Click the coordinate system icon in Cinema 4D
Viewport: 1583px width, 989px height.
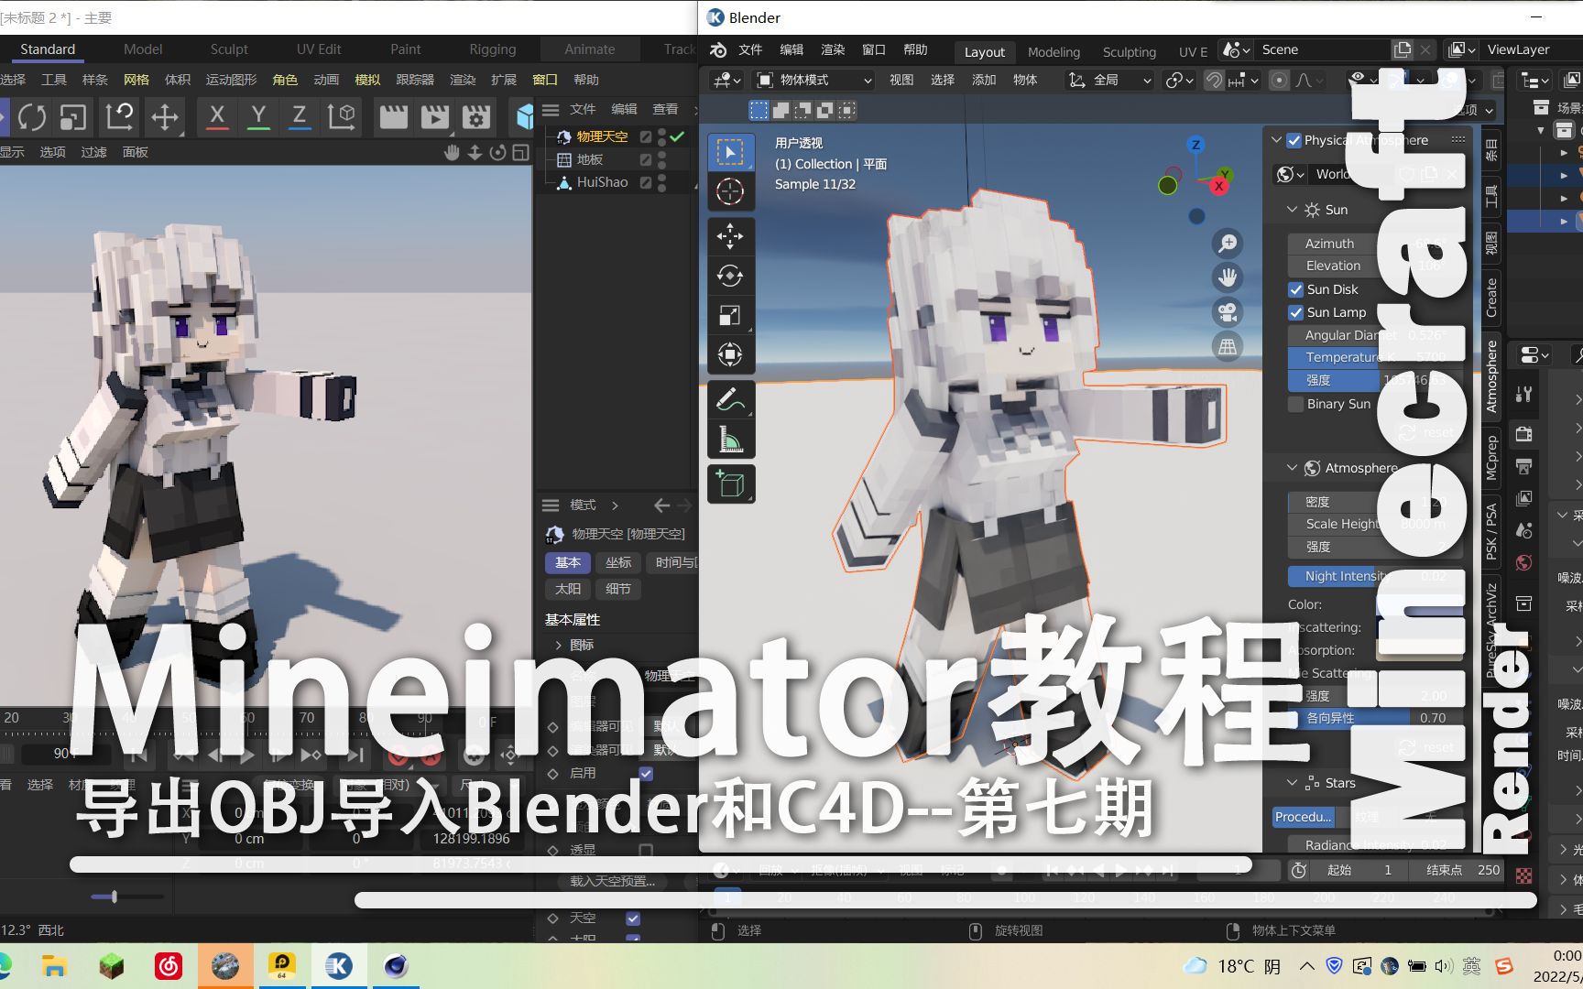tap(342, 116)
